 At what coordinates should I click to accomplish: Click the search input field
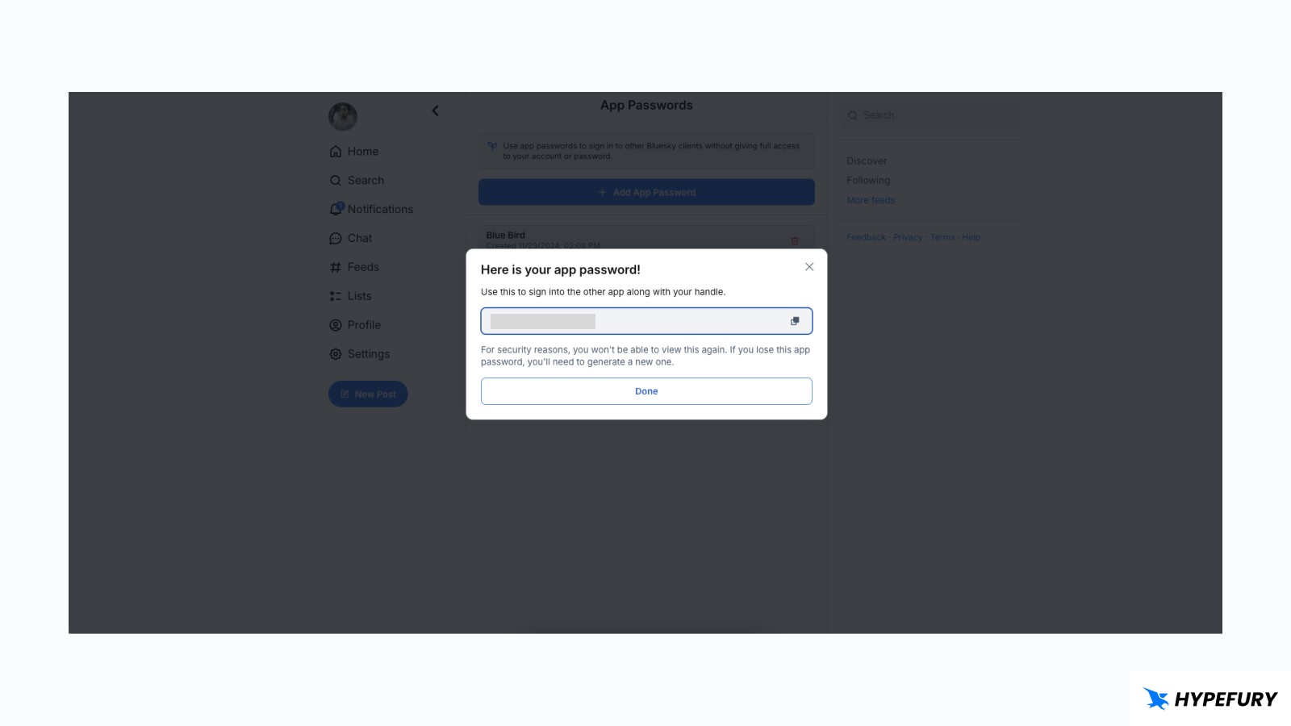point(929,115)
